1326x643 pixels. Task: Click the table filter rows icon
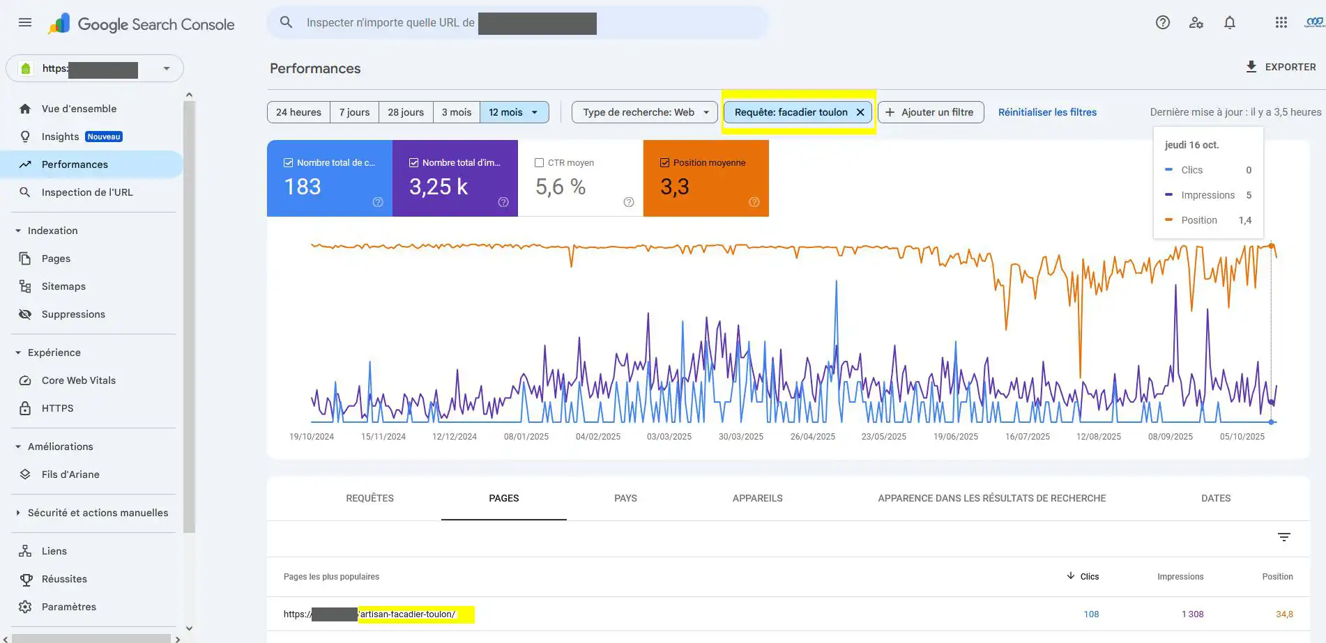(x=1284, y=537)
